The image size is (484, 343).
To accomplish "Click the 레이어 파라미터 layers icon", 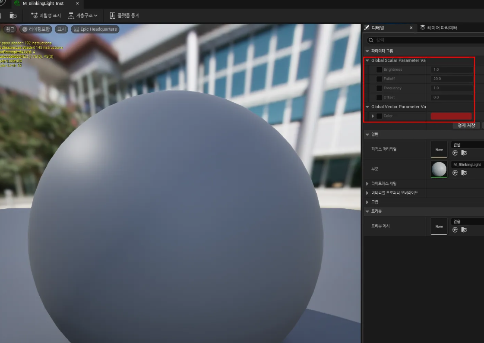I will click(423, 28).
